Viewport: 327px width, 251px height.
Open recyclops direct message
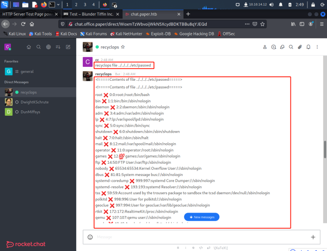pyautogui.click(x=38, y=92)
